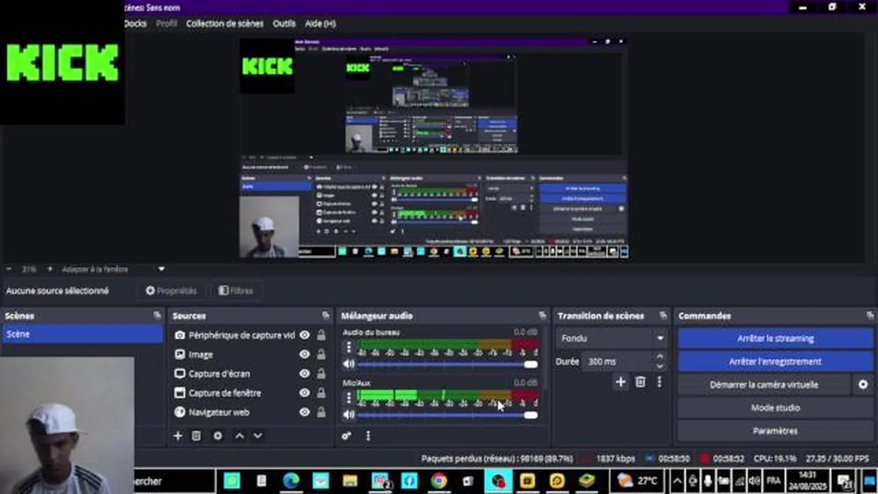Viewport: 878px width, 494px height.
Task: Pop out the Scènes dock icon
Action: [157, 316]
